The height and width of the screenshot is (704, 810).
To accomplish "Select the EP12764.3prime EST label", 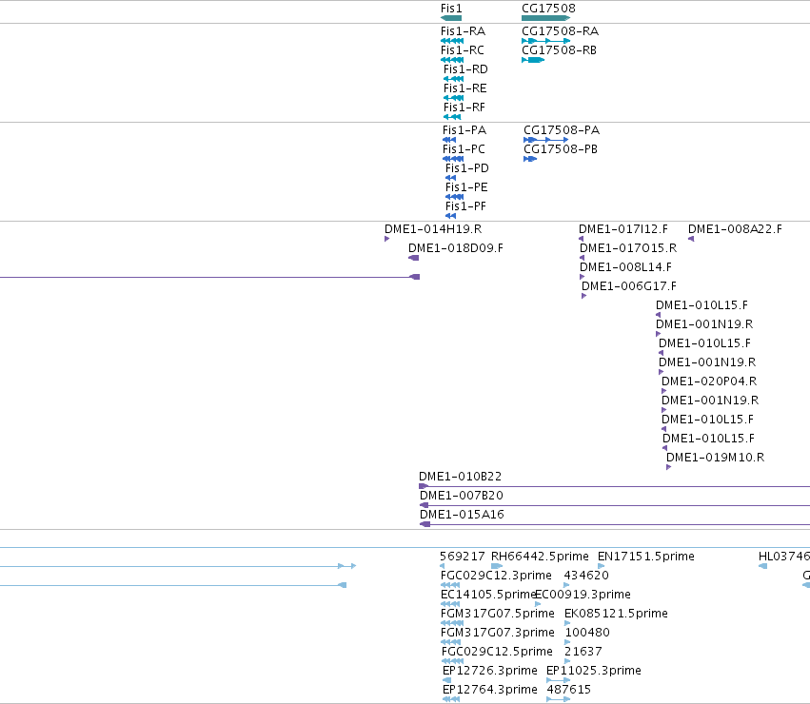I will (x=490, y=690).
